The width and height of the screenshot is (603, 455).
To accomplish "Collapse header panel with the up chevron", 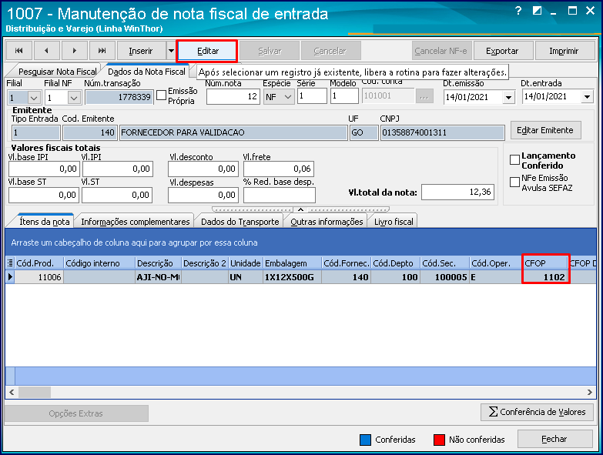I will [301, 210].
